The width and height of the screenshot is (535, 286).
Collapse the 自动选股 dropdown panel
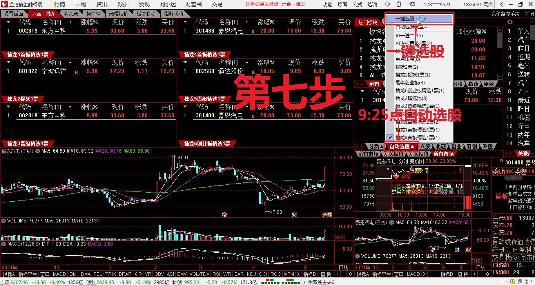click(x=401, y=146)
